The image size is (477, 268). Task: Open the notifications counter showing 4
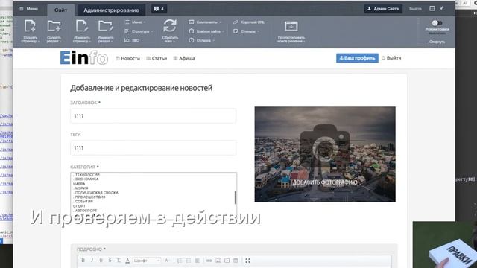click(159, 9)
